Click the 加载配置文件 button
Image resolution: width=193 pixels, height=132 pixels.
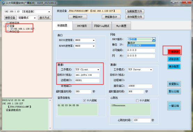pyautogui.click(x=135, y=11)
